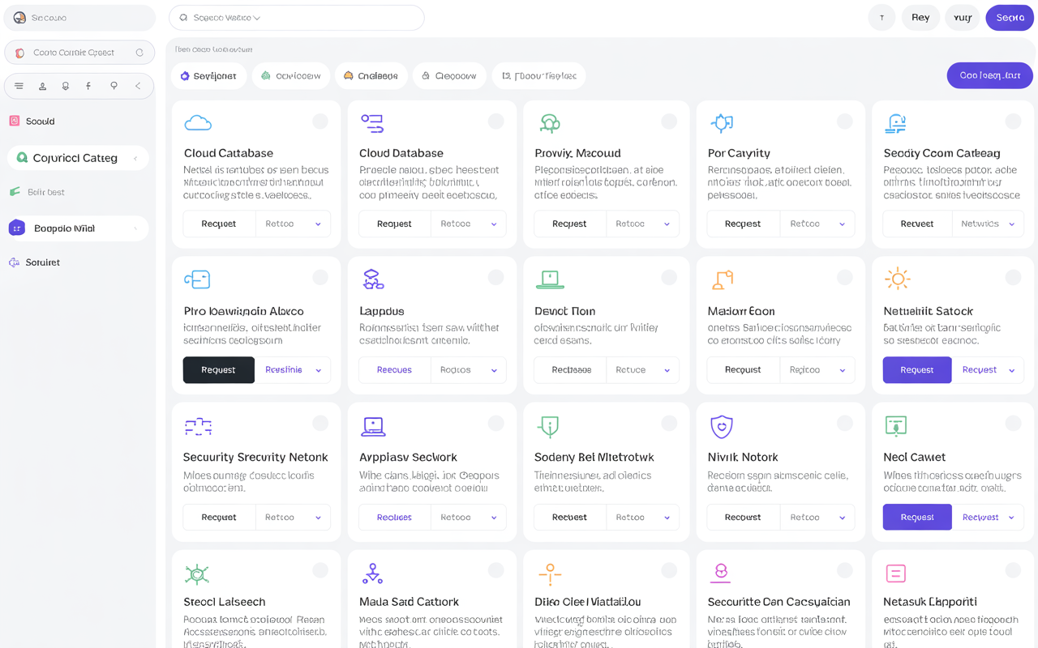Click the sun icon on Netueilit Satock card
The image size is (1038, 648).
click(898, 278)
